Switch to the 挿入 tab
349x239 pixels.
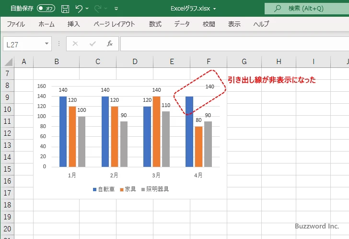pos(74,24)
